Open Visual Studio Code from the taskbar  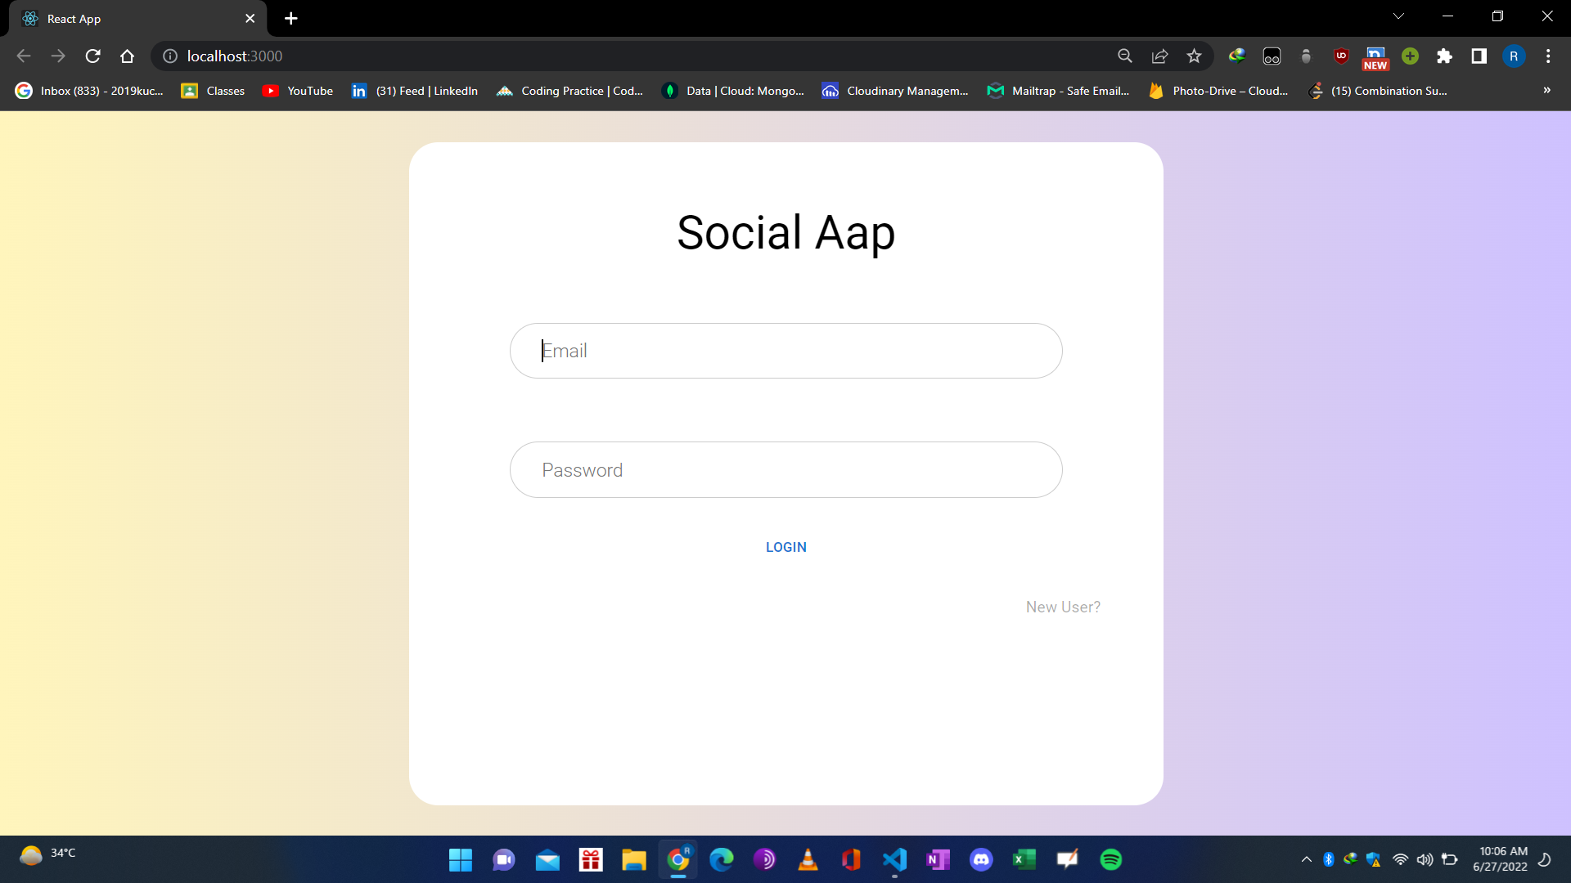(x=894, y=859)
